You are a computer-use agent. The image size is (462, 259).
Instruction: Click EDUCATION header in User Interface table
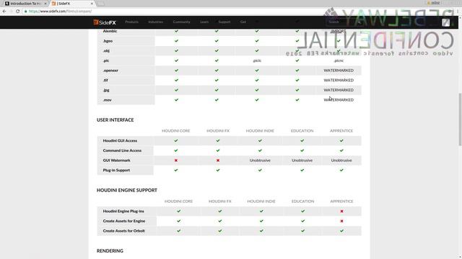coord(302,131)
